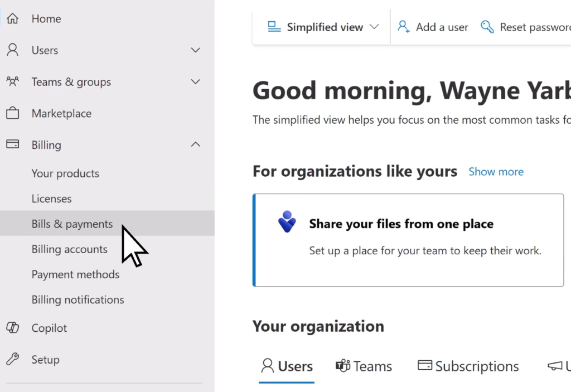Click the Setup wrench icon
The width and height of the screenshot is (571, 392).
(12, 359)
